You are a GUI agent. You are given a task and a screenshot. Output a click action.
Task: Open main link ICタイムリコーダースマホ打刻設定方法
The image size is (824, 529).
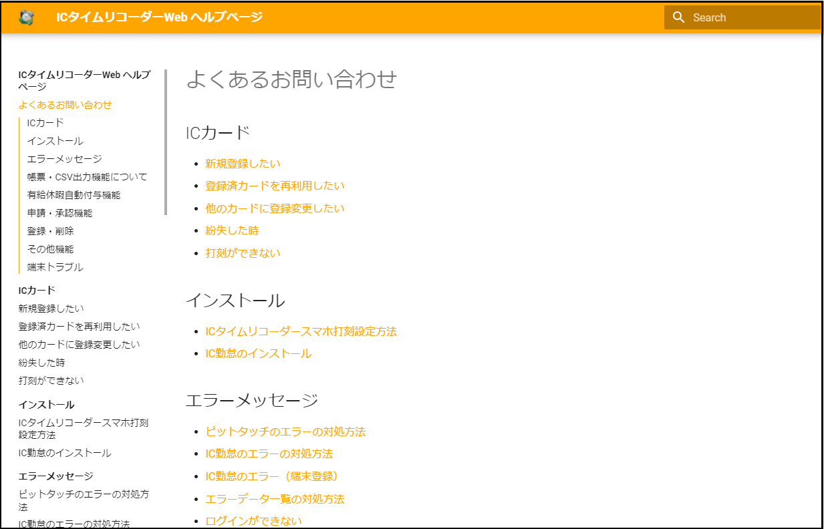click(x=301, y=331)
